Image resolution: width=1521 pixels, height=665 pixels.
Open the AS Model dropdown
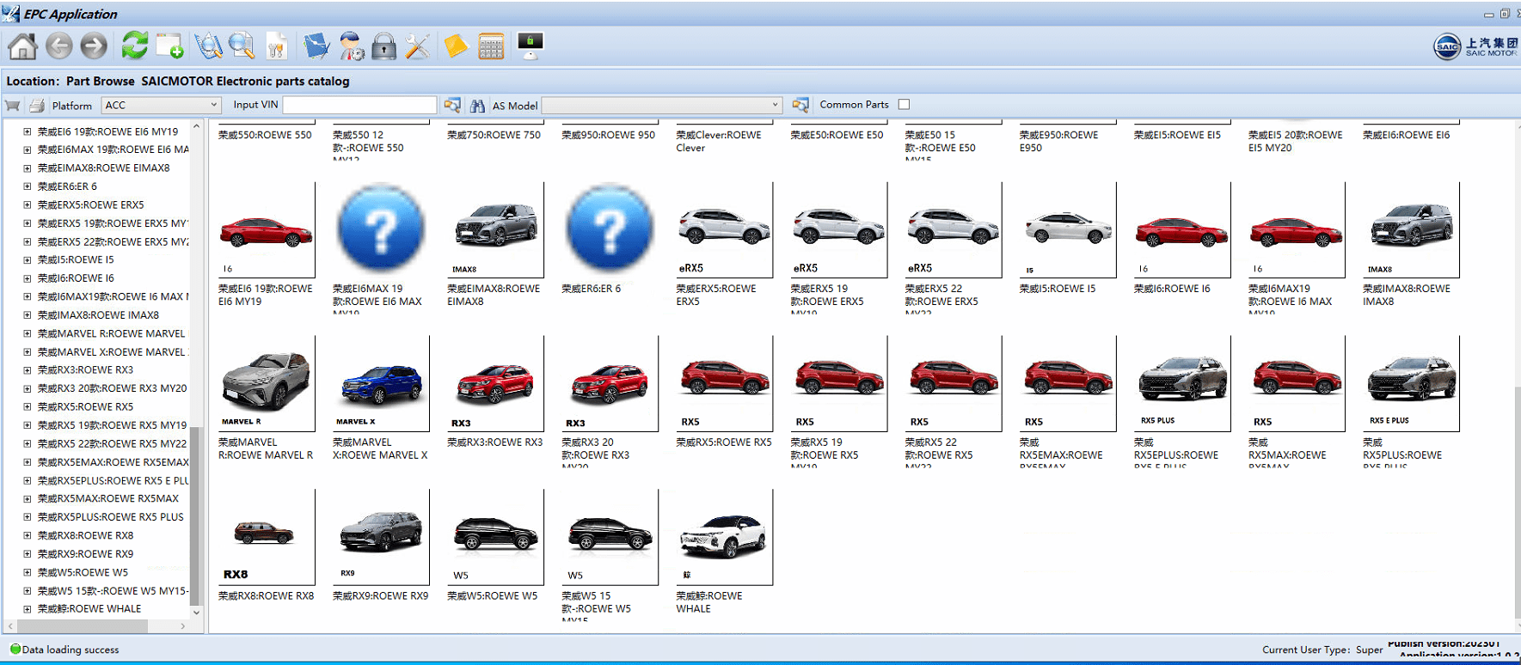661,105
